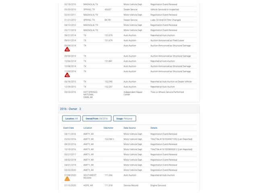
Task: Select the 03/23/2016 Hot Springs repair row
Action: (129, 94)
